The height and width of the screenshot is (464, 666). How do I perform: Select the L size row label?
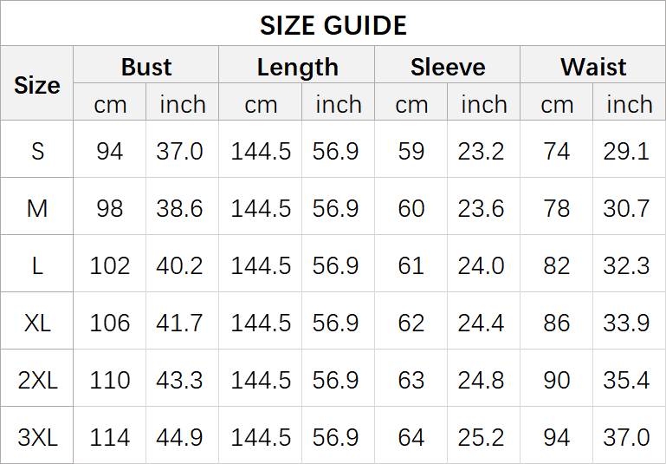coord(37,265)
